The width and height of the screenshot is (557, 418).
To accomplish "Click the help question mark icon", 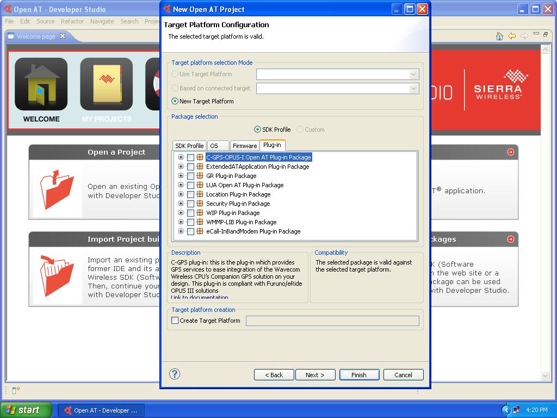I will tap(175, 374).
